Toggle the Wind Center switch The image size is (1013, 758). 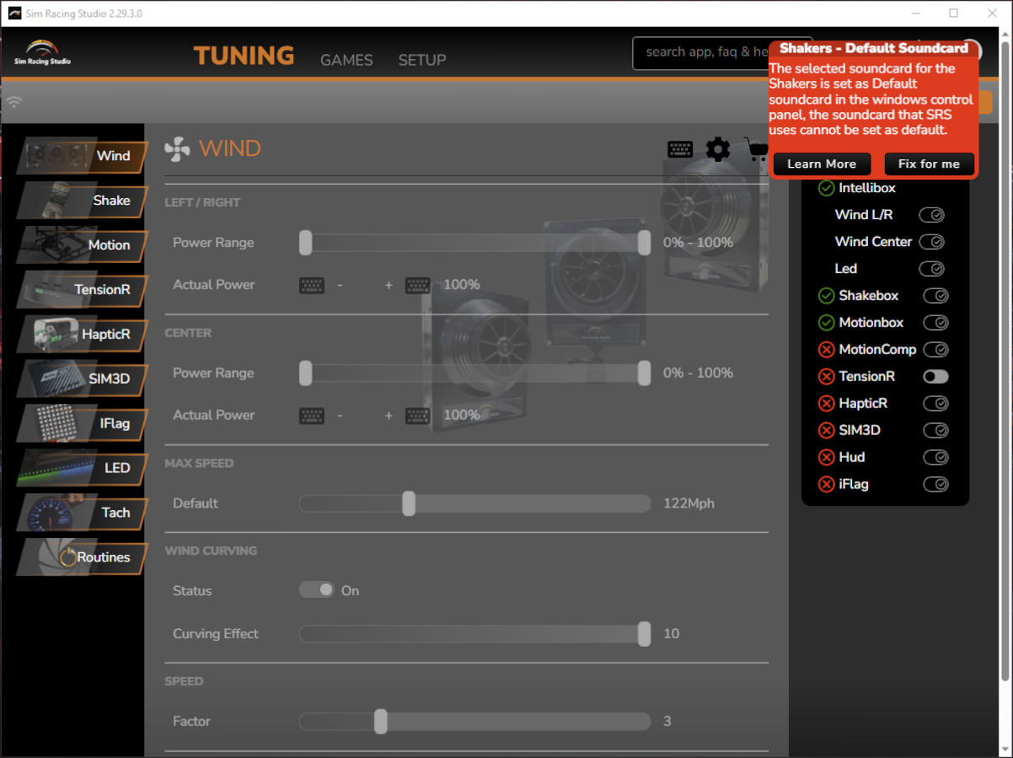[x=931, y=242]
